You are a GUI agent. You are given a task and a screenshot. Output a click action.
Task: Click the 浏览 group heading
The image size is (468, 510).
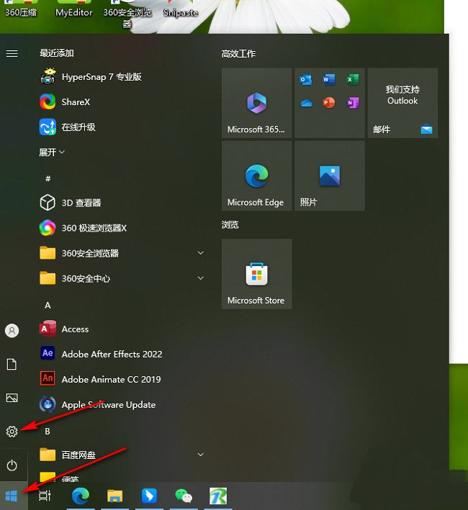coord(230,224)
